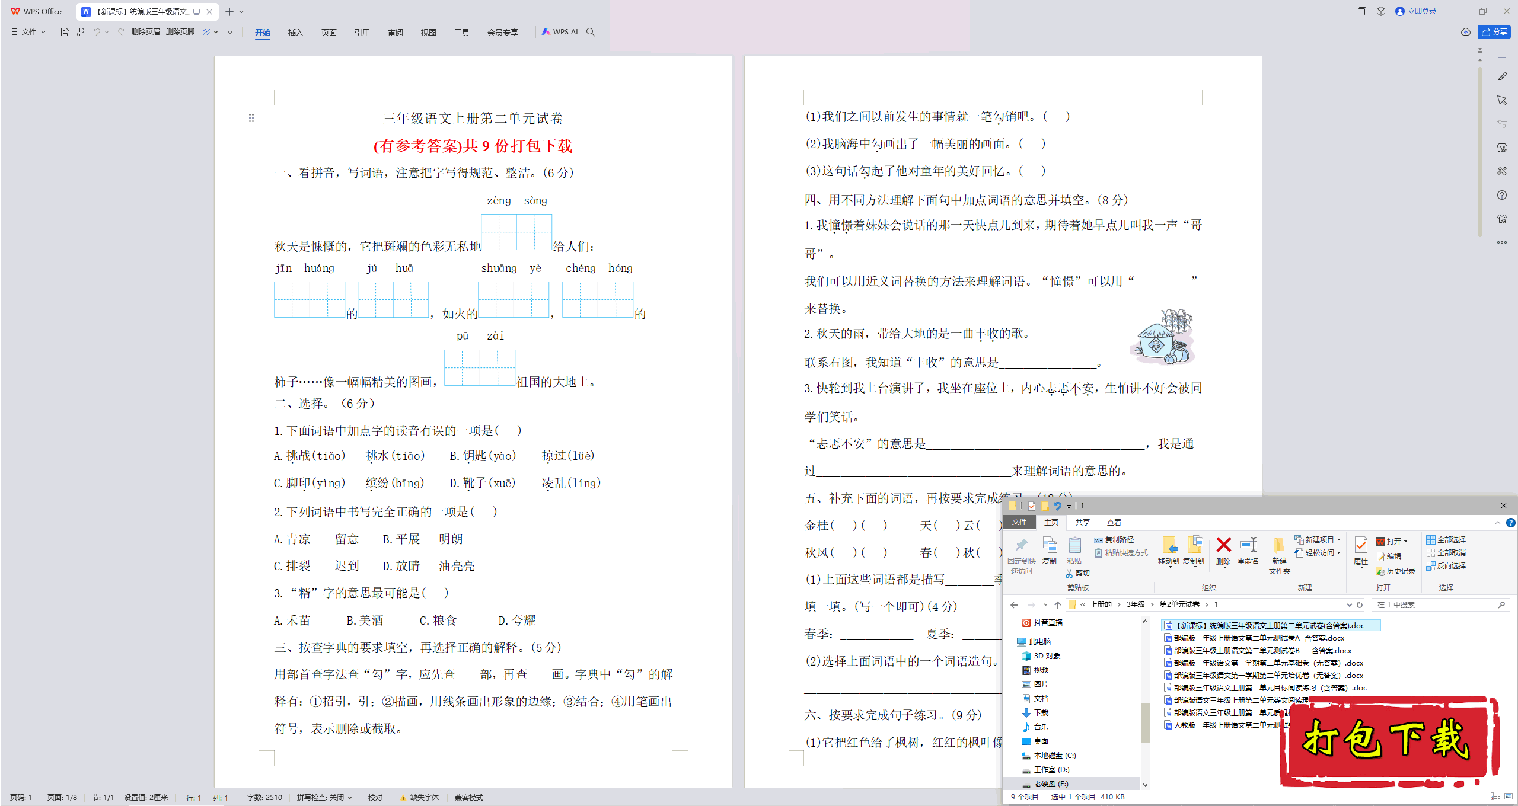The width and height of the screenshot is (1518, 806).
Task: Expand the Explorer address bar history dropdown
Action: [x=1349, y=605]
